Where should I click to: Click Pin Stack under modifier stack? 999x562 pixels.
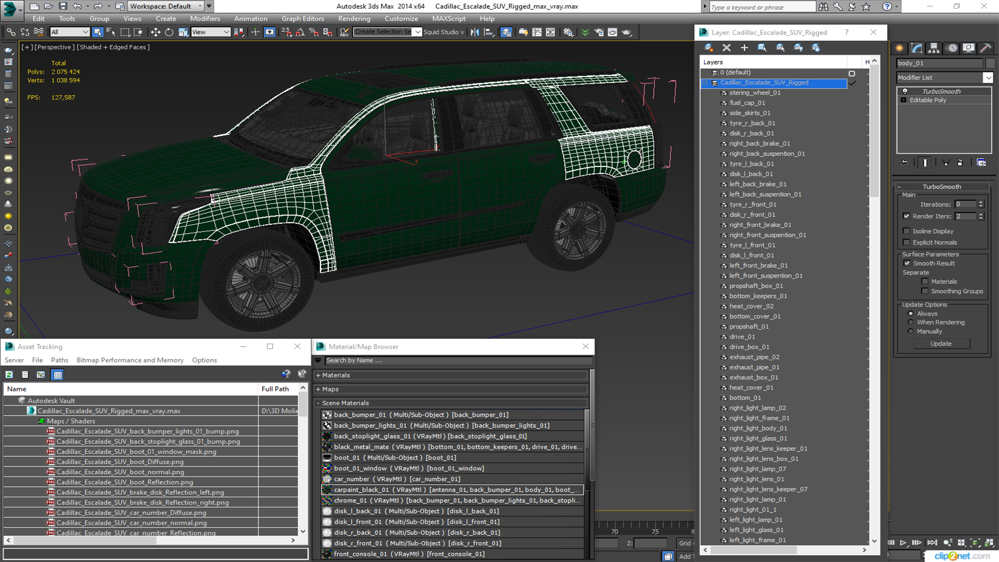click(904, 163)
